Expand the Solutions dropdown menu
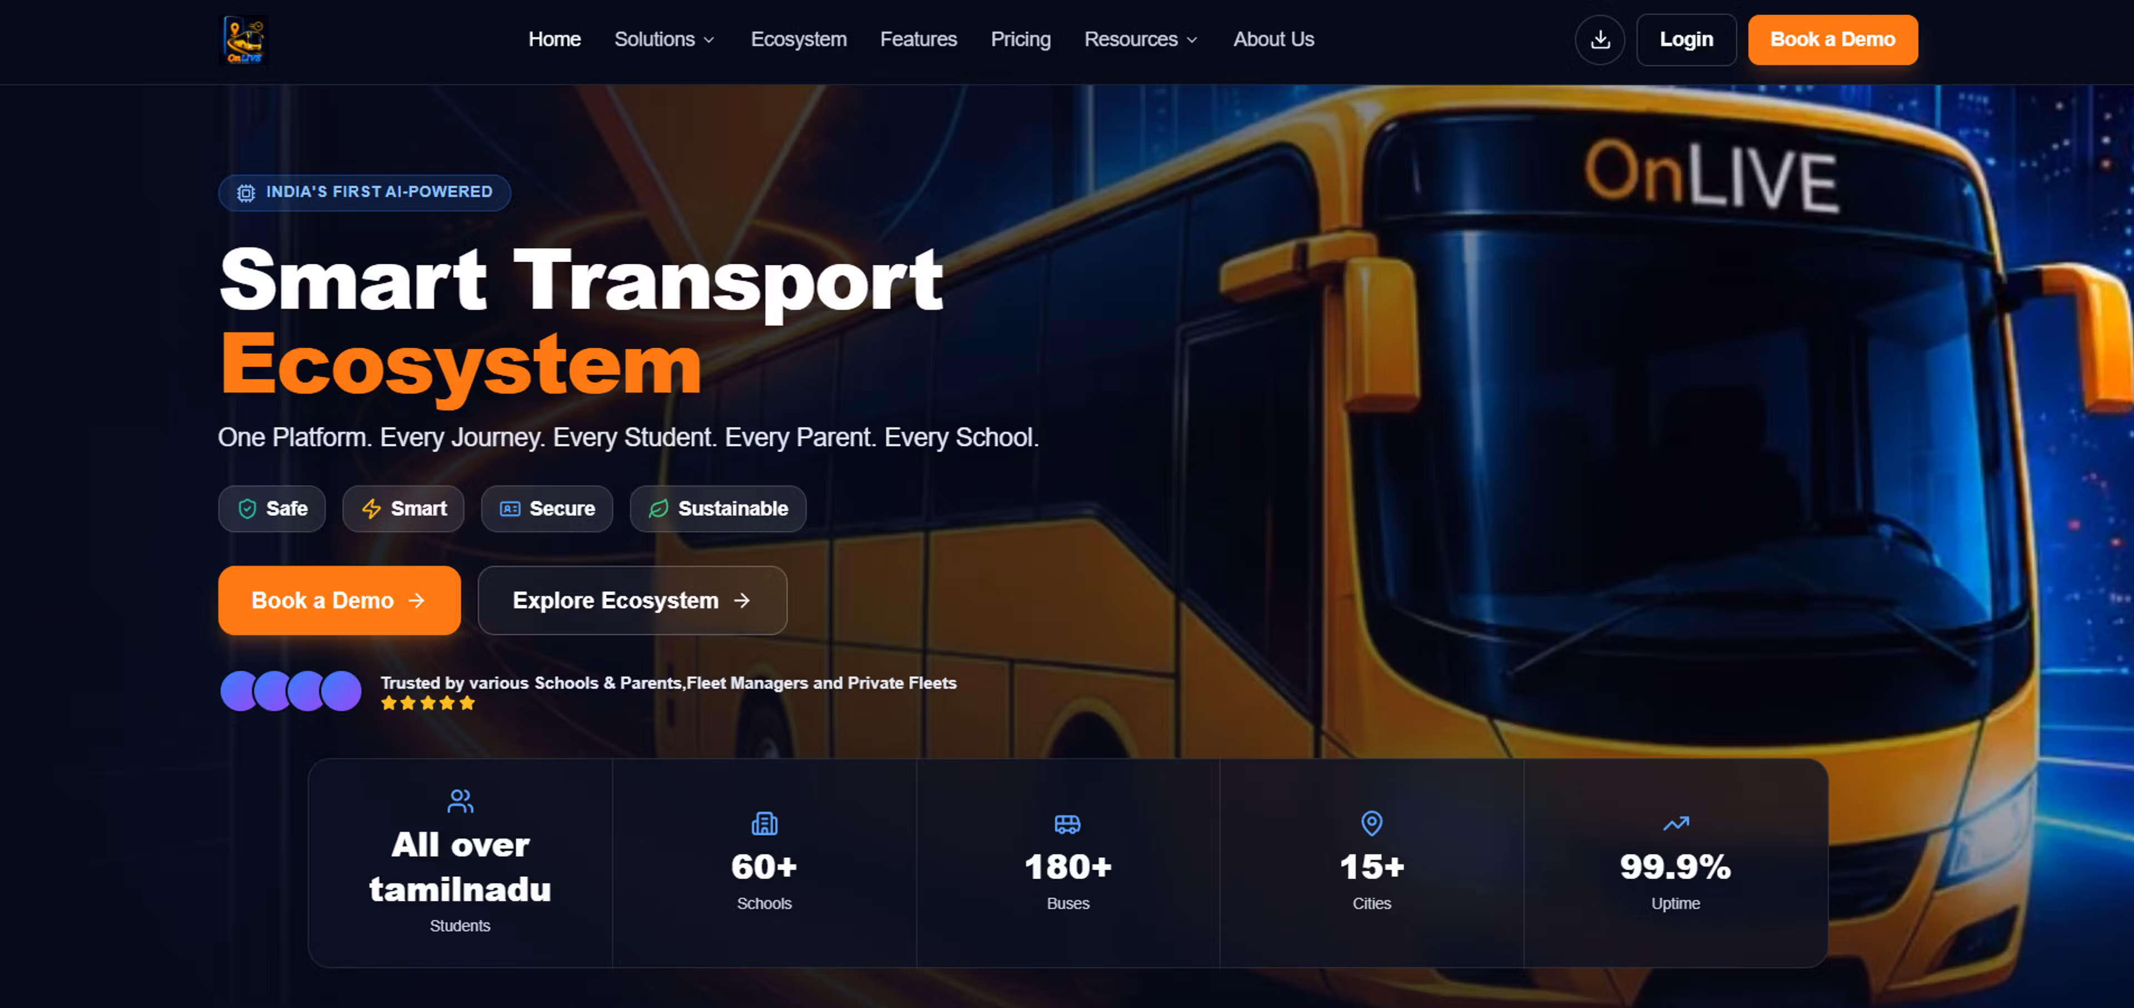2134x1008 pixels. 665,40
